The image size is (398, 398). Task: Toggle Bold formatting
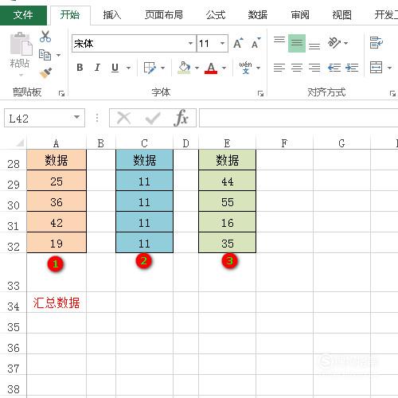pyautogui.click(x=80, y=68)
